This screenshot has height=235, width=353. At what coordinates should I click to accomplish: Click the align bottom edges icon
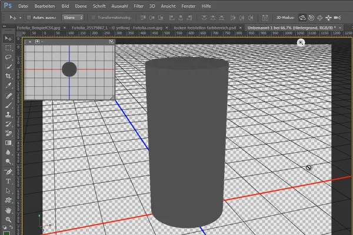pyautogui.click(x=161, y=18)
